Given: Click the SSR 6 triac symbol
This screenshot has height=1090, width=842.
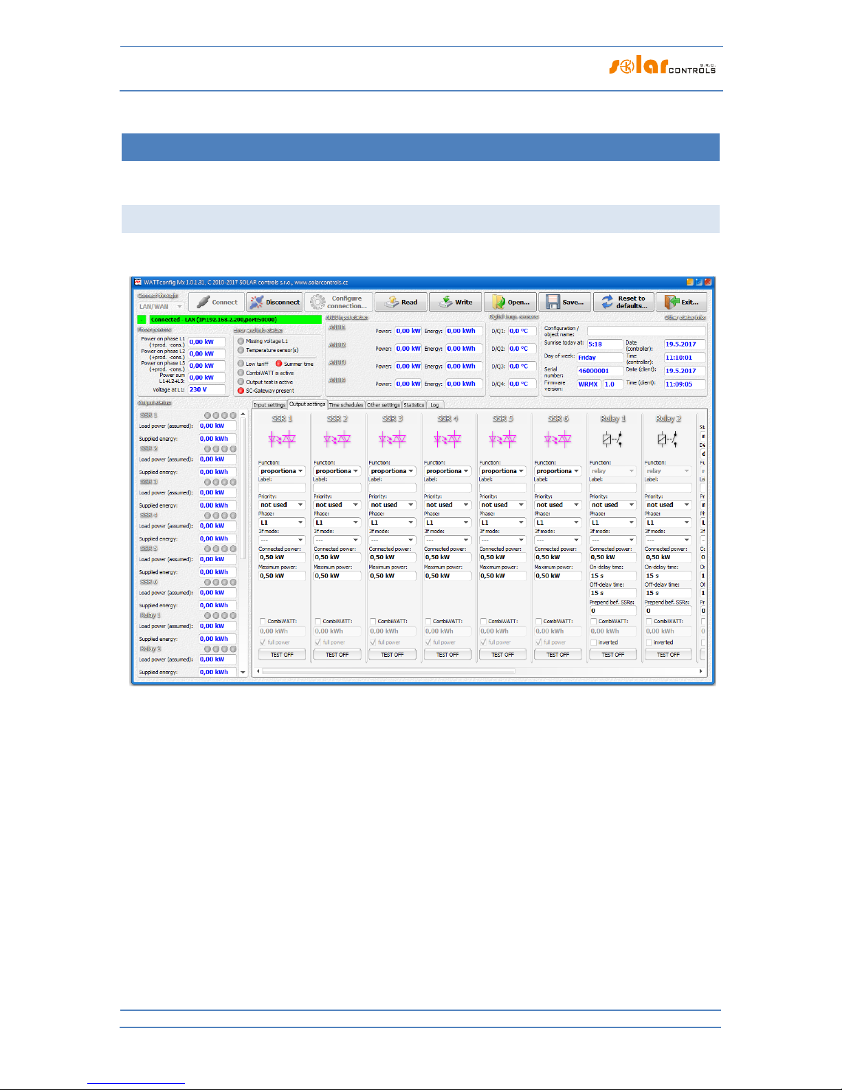Looking at the screenshot, I should coord(557,439).
